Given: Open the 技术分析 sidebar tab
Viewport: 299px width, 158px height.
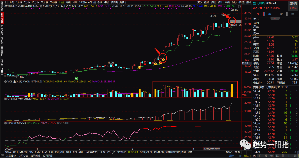Looking at the screenshot, I should pyautogui.click(x=2, y=18).
